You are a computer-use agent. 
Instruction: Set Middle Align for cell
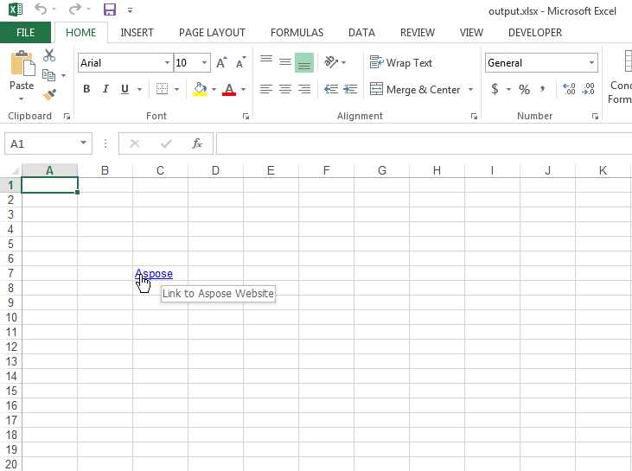pyautogui.click(x=285, y=62)
